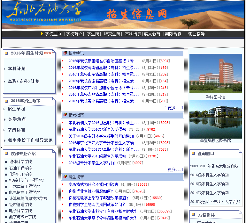Open 学生院 navigation link
Image resolution: width=246 pixels, height=223 pixels.
click(x=93, y=34)
